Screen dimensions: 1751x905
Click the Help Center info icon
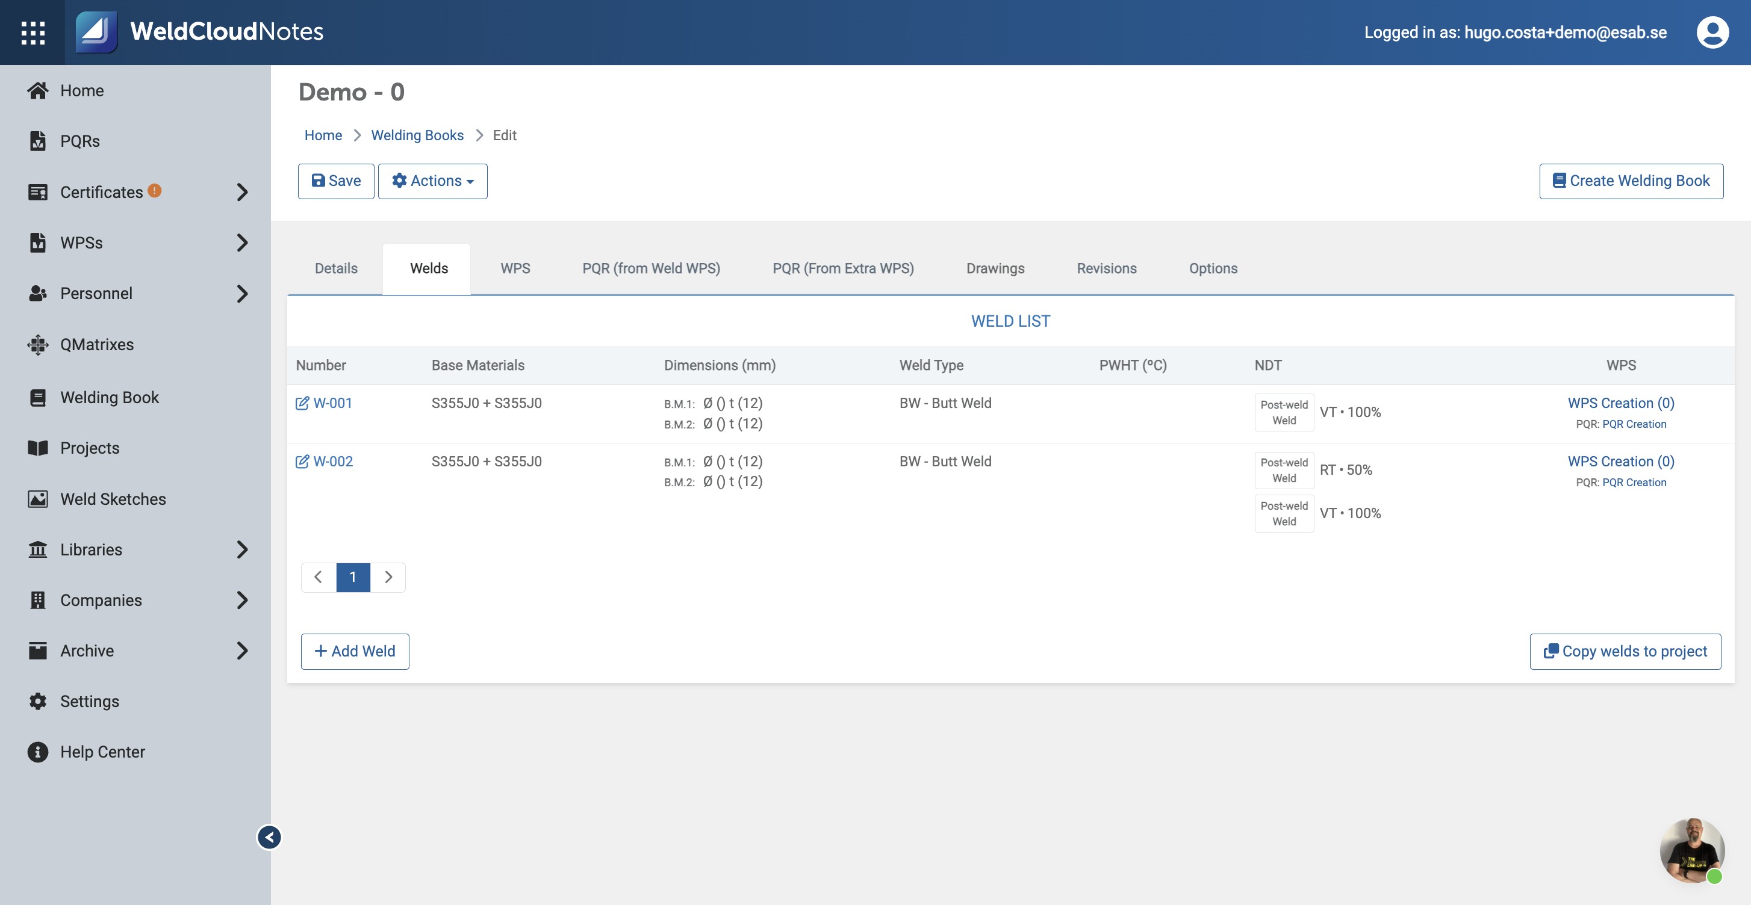tap(38, 752)
